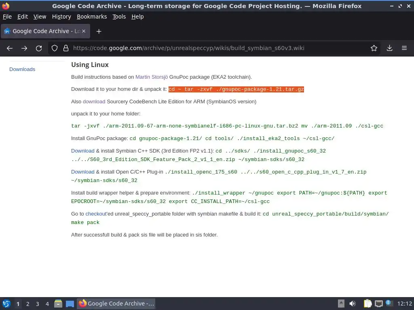Switch to workspace 4
The image size is (414, 310).
[47, 304]
